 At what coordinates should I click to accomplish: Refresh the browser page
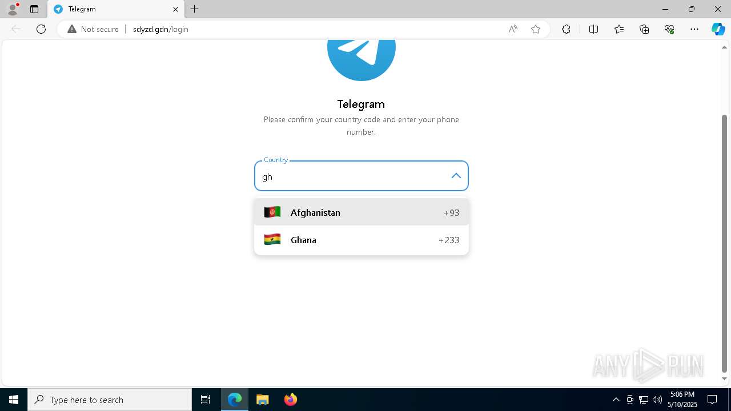coord(41,29)
